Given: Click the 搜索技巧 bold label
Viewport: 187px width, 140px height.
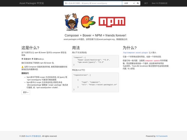Looking at the screenshot, I should [25, 73].
